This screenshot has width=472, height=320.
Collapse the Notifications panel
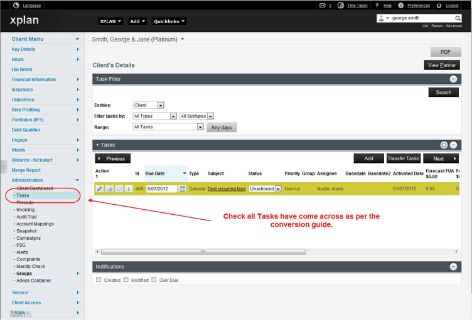(x=453, y=267)
